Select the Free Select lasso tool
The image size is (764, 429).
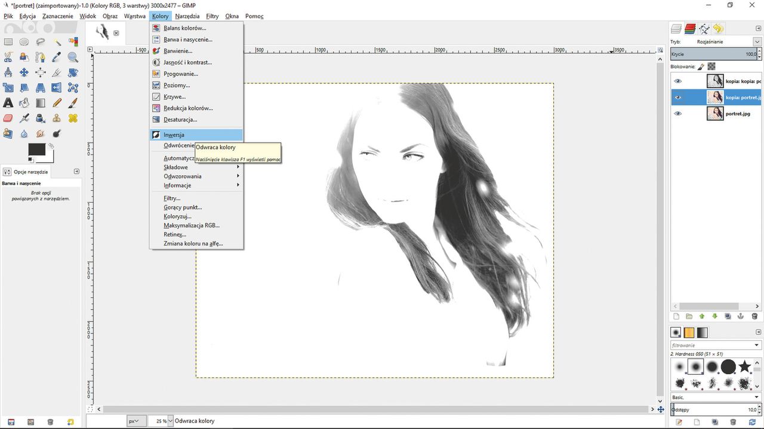point(41,42)
